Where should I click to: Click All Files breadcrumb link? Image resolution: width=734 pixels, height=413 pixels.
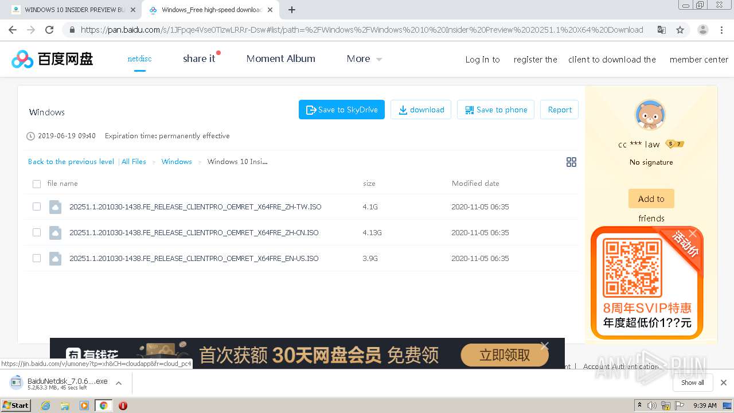coord(134,162)
